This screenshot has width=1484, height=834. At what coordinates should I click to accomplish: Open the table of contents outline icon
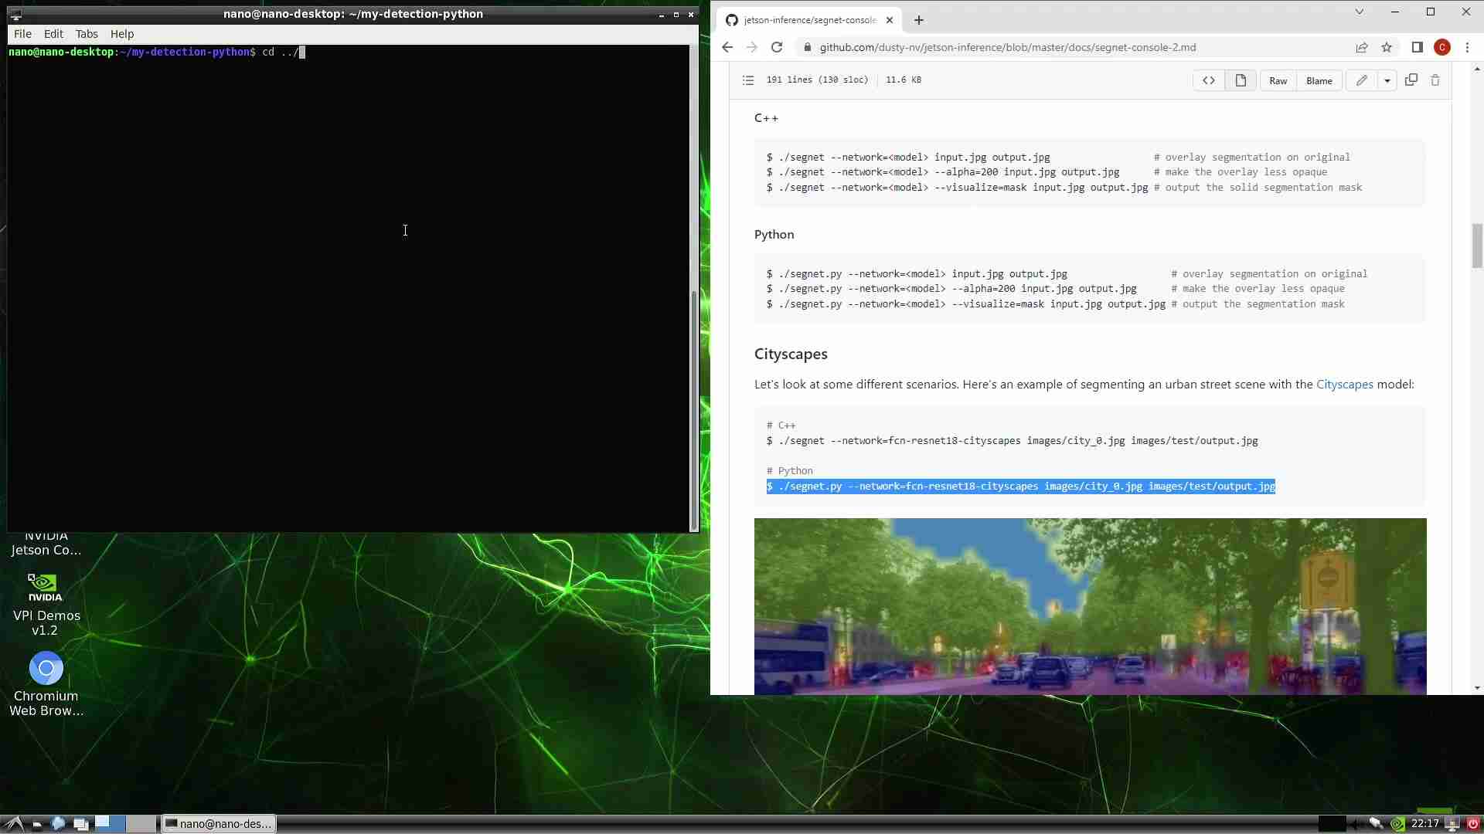click(747, 80)
